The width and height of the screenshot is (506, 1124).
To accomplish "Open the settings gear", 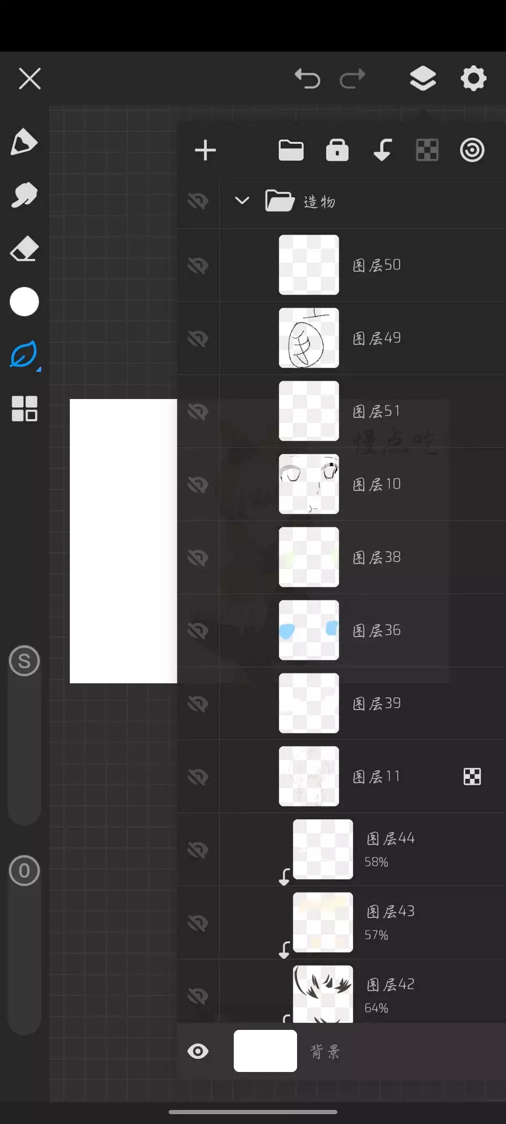I will (473, 78).
